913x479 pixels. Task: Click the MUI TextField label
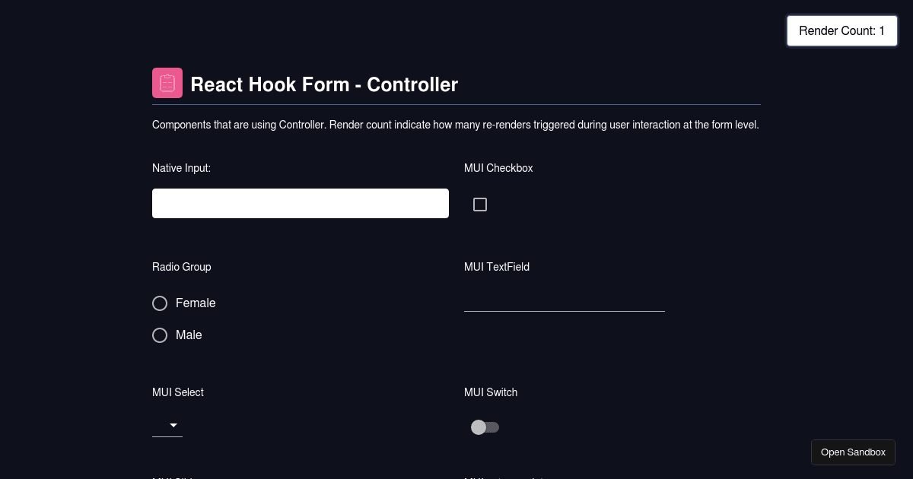coord(496,267)
